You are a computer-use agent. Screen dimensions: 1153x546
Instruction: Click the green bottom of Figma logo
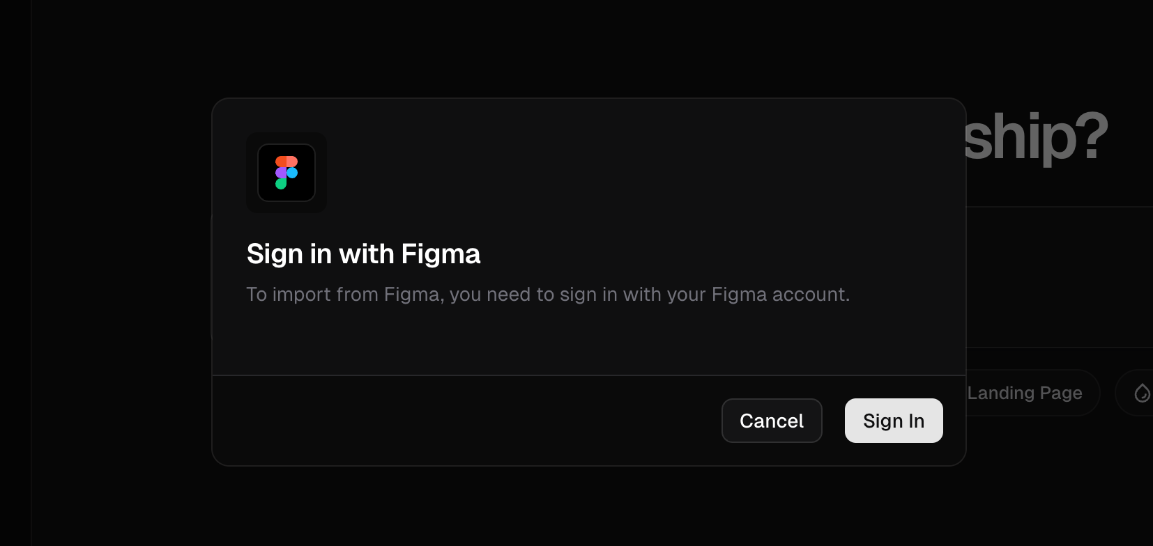coord(280,184)
